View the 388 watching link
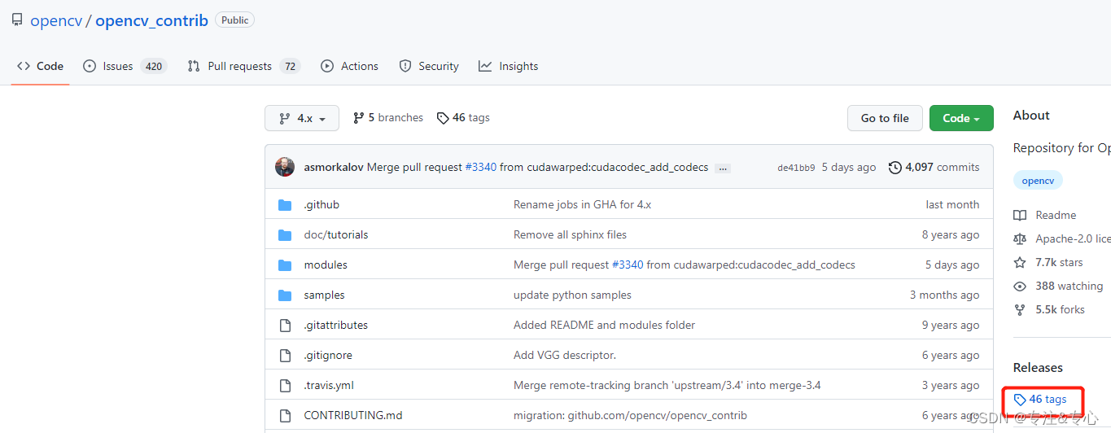The height and width of the screenshot is (433, 1111). [x=1069, y=286]
